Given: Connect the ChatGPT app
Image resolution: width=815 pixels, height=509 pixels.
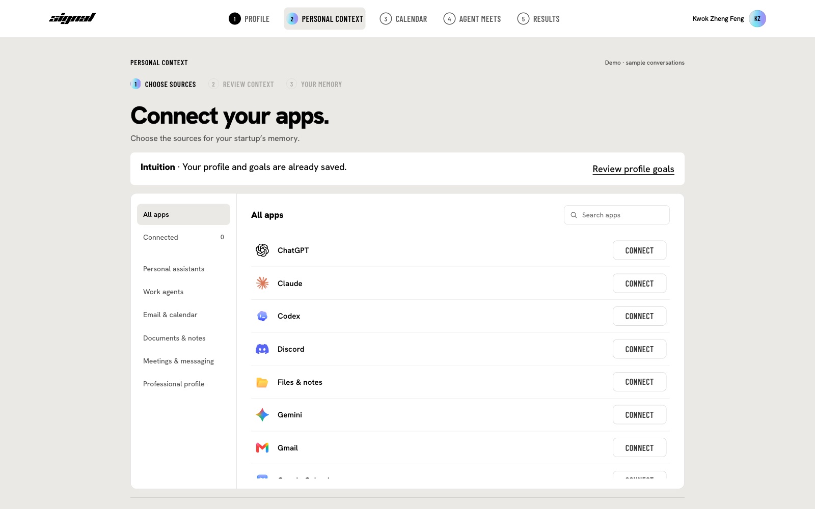Looking at the screenshot, I should pyautogui.click(x=639, y=250).
